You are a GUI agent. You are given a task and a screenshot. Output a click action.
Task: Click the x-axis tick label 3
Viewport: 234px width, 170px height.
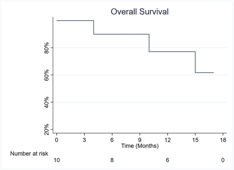tap(84, 140)
